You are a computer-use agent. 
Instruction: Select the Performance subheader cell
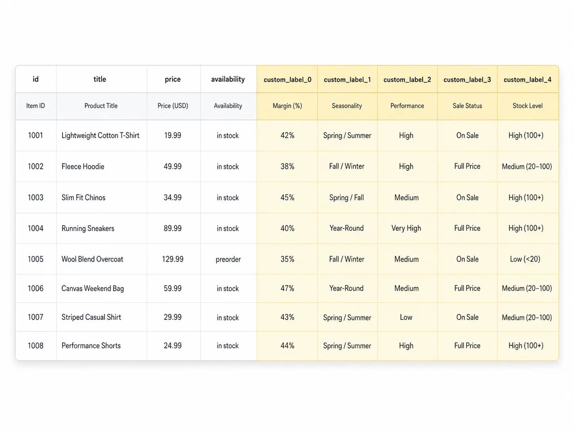pyautogui.click(x=407, y=106)
